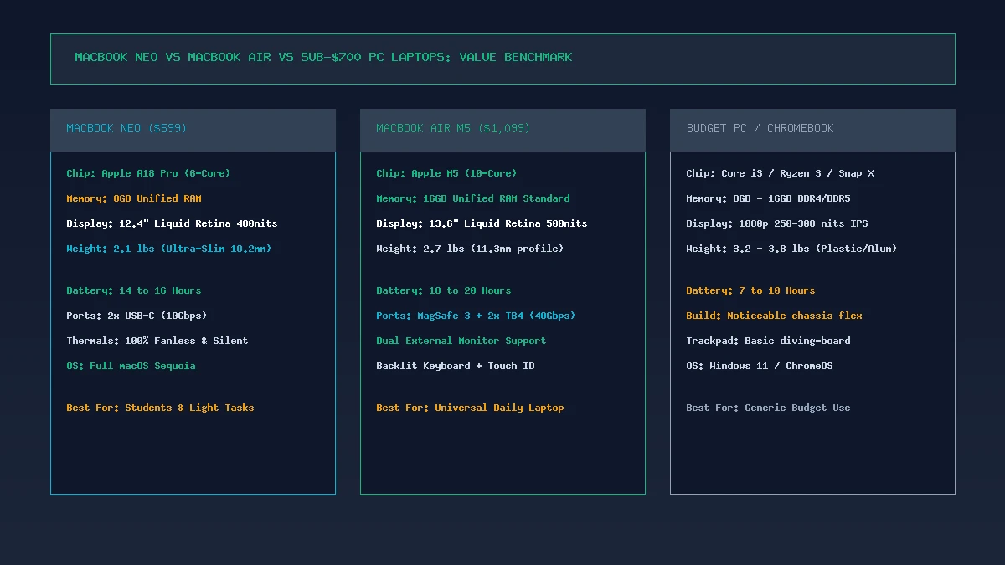Select the Budget PC / Chromebook header
This screenshot has width=1005, height=565.
click(812, 130)
